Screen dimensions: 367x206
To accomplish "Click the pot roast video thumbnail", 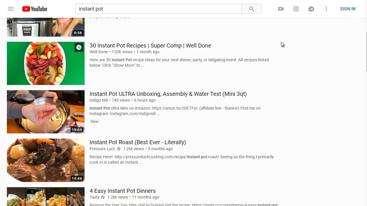I will coord(46,160).
